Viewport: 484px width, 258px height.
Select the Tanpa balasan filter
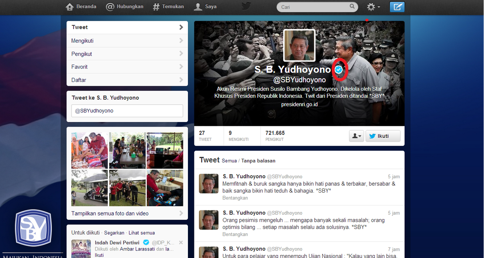tap(258, 161)
